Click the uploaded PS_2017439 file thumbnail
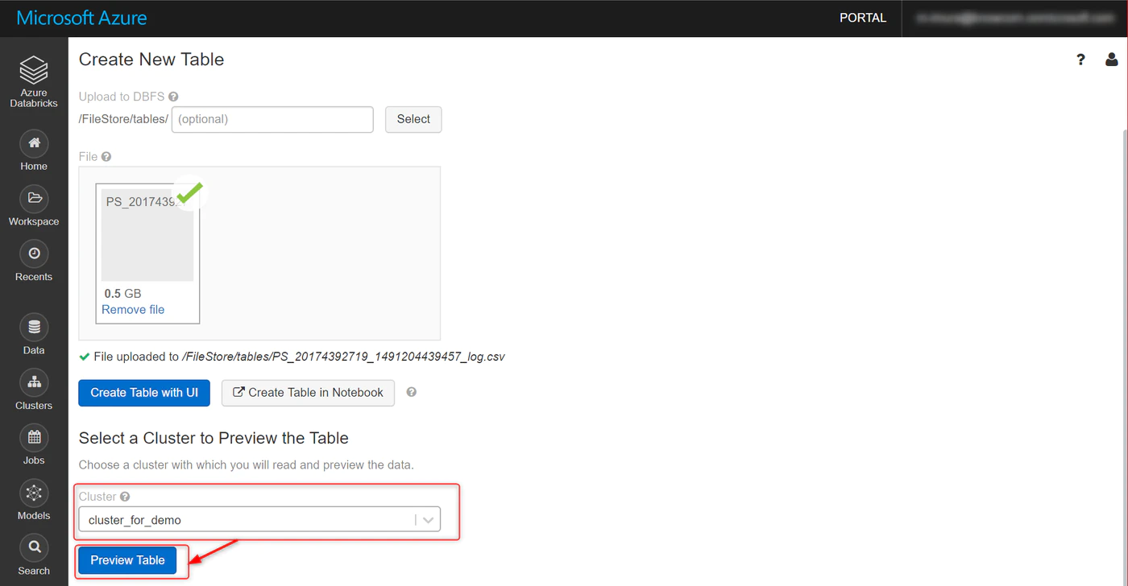 point(147,235)
